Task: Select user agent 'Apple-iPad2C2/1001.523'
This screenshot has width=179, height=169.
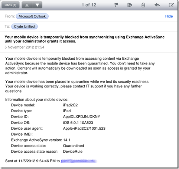Action: click(84, 128)
